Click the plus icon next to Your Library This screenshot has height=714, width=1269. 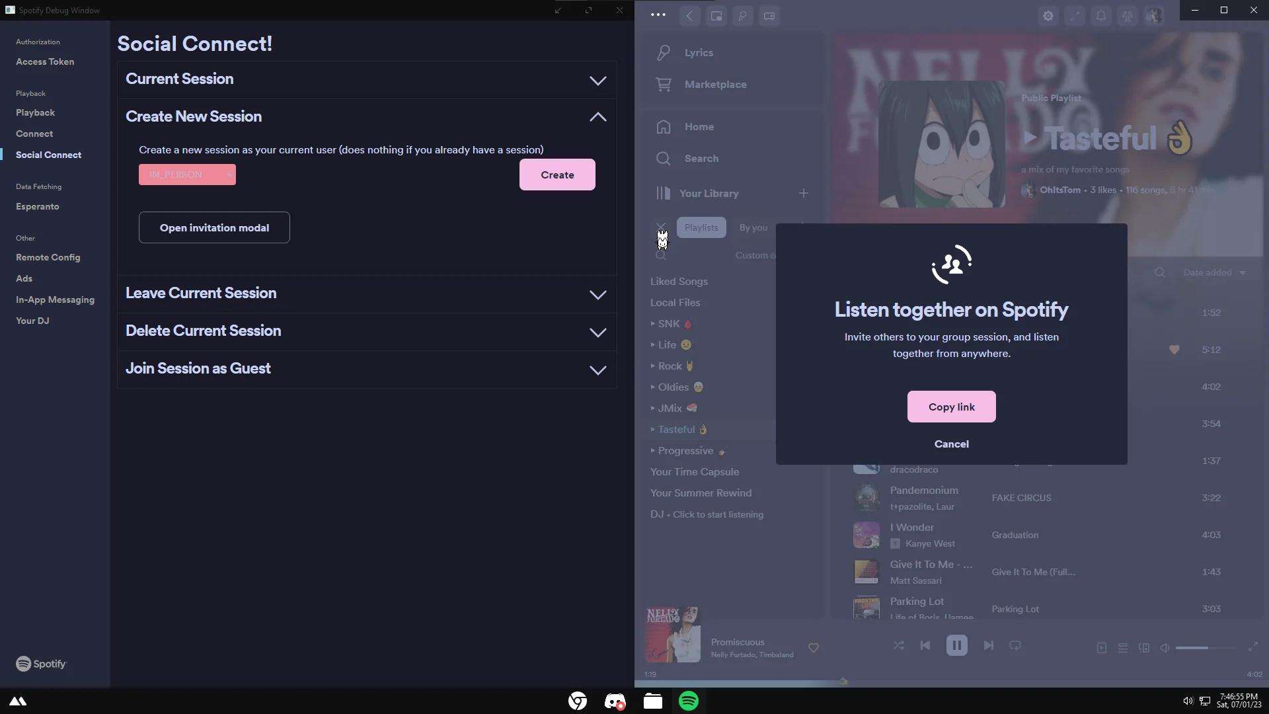point(803,193)
